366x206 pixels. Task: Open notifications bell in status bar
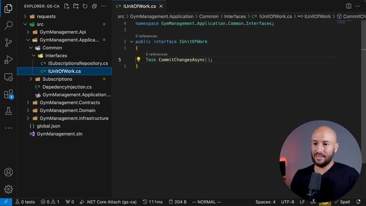pos(359,202)
